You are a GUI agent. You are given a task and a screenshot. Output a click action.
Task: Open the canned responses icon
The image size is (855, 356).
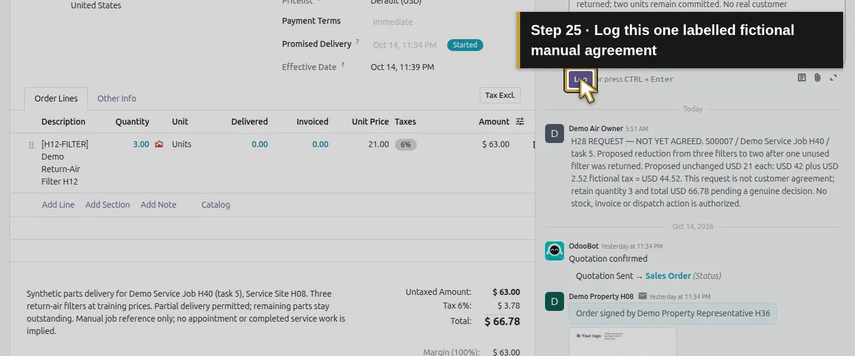[802, 78]
